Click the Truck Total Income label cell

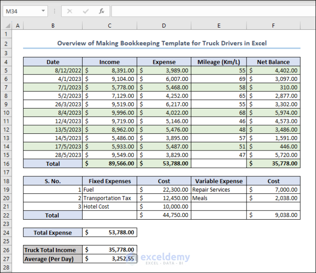click(x=53, y=250)
